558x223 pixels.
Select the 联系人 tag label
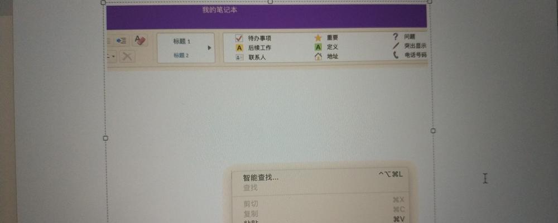257,57
